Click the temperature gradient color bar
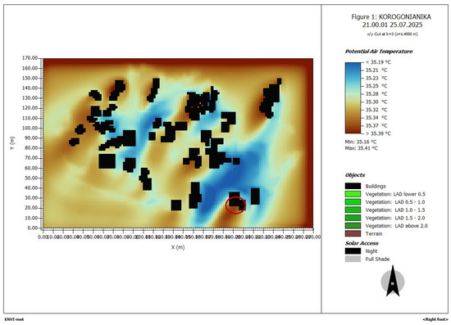This screenshot has height=325, width=451. point(353,98)
